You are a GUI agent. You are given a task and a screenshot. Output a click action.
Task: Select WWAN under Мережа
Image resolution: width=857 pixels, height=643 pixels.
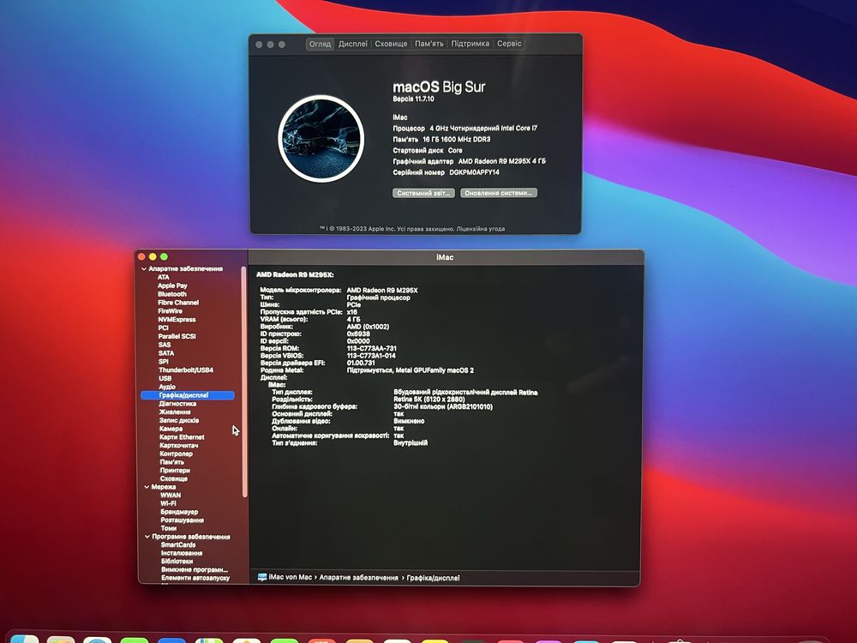pyautogui.click(x=171, y=496)
